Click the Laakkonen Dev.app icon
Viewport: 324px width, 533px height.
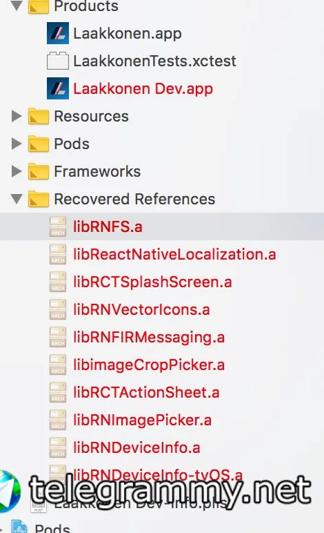tap(58, 88)
